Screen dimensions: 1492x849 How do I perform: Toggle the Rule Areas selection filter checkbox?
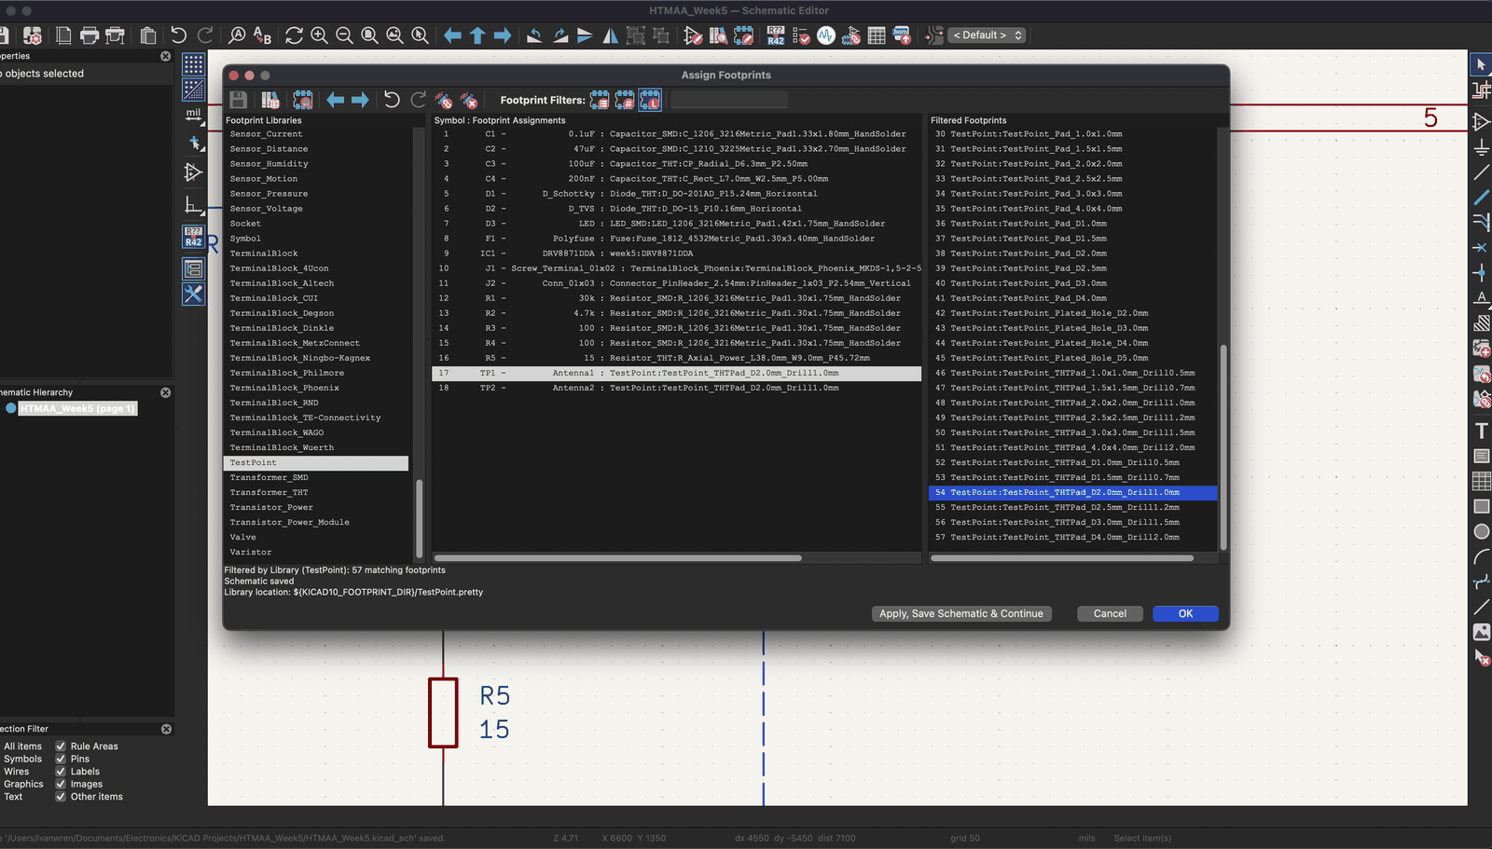(61, 746)
